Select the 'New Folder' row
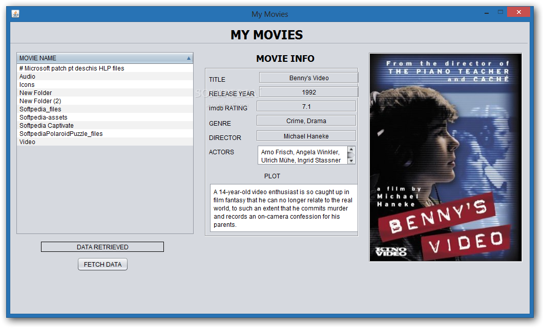The image size is (544, 328). [105, 92]
